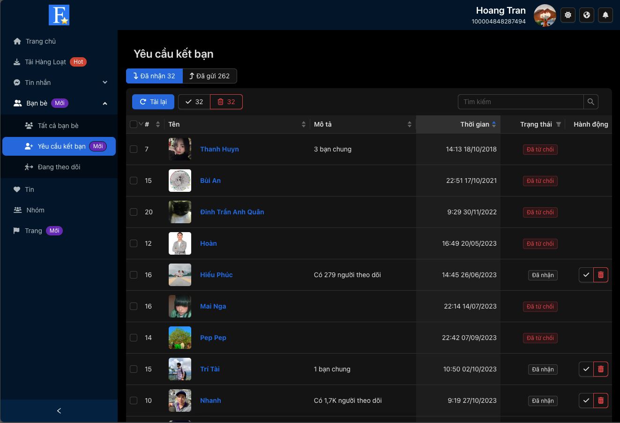Open the Trạng thái column filter icon
Image resolution: width=620 pixels, height=423 pixels.
pos(559,124)
